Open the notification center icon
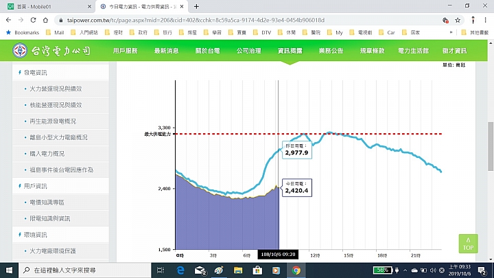 [x=482, y=270]
